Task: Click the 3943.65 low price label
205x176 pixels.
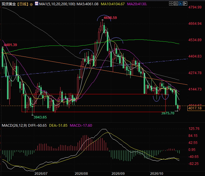Action: point(40,117)
